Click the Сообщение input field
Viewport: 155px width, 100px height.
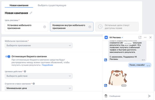128,96
